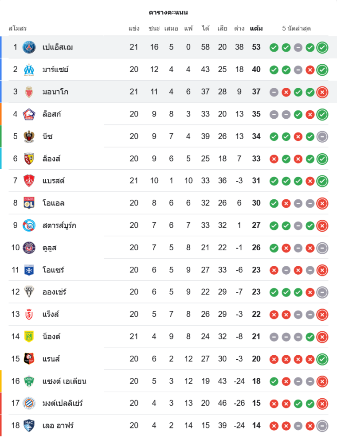The height and width of the screenshot is (443, 337).
Task: Click Monaco's latest match loss indicator
Action: [x=322, y=92]
